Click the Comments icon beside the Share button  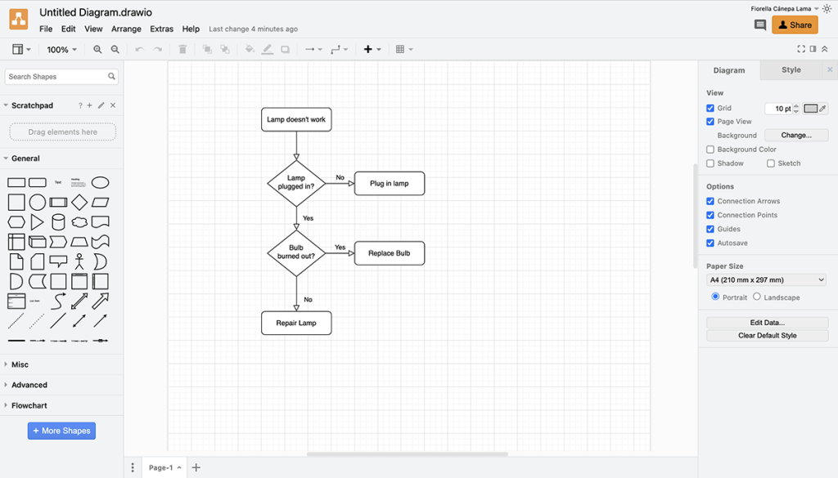pos(761,25)
